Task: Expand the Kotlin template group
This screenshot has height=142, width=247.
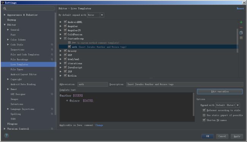Action: coord(61,76)
